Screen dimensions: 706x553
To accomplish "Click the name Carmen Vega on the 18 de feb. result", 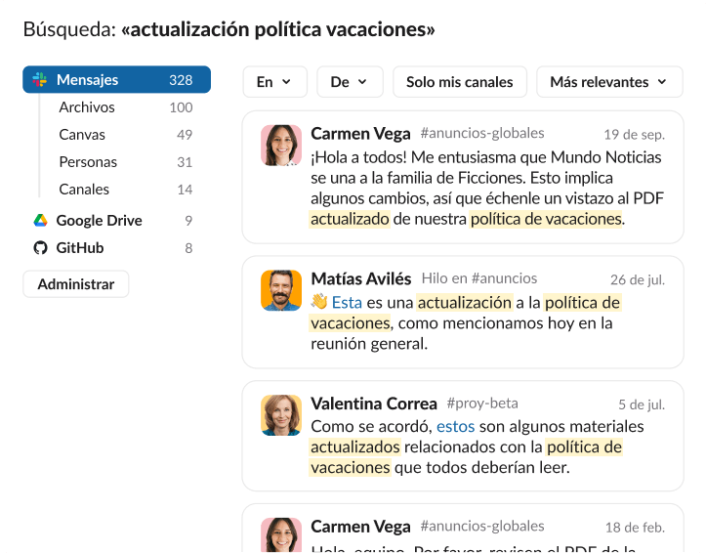I will coord(360,527).
